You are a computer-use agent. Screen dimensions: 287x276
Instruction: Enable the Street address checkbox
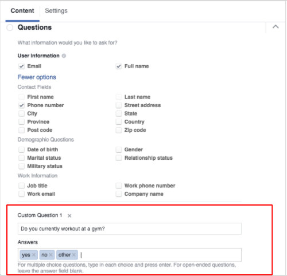pyautogui.click(x=119, y=105)
